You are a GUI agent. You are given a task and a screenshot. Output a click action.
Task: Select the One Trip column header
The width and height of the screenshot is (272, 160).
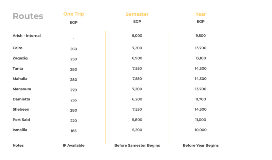tap(73, 14)
